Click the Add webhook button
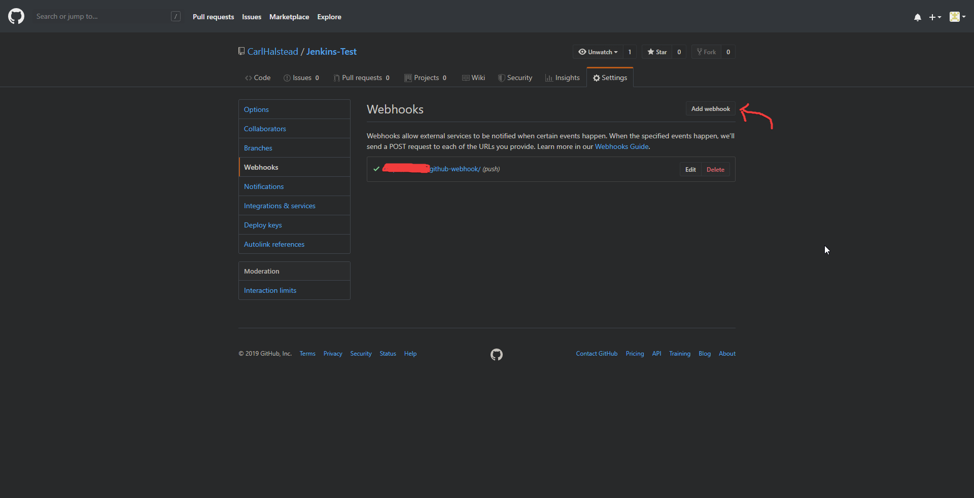 (x=710, y=109)
